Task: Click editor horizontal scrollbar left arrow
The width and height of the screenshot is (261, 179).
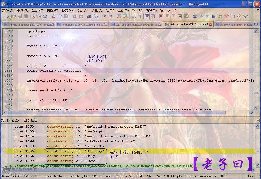Action: [5, 113]
